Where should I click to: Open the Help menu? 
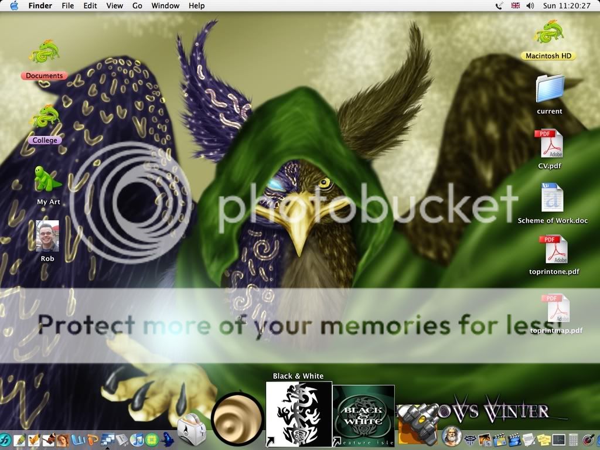pos(197,6)
